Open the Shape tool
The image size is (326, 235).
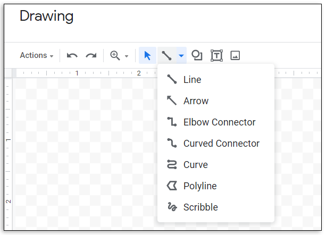pyautogui.click(x=197, y=55)
